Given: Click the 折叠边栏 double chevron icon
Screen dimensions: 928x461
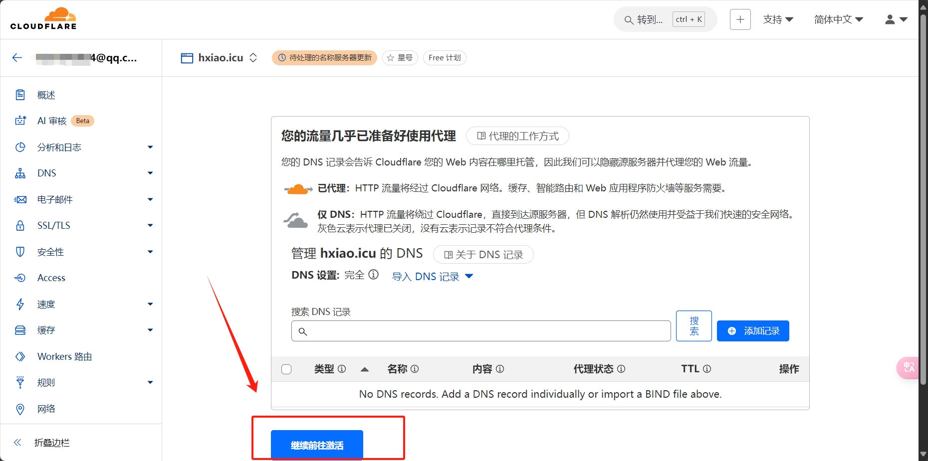Looking at the screenshot, I should coord(17,443).
